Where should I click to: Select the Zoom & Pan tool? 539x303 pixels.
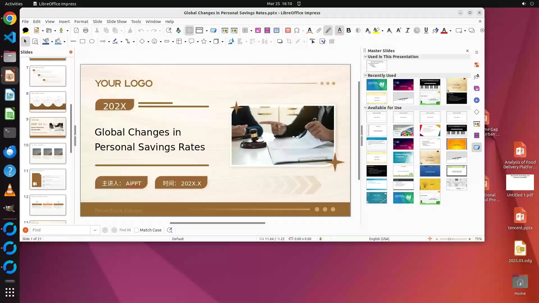[x=35, y=42]
